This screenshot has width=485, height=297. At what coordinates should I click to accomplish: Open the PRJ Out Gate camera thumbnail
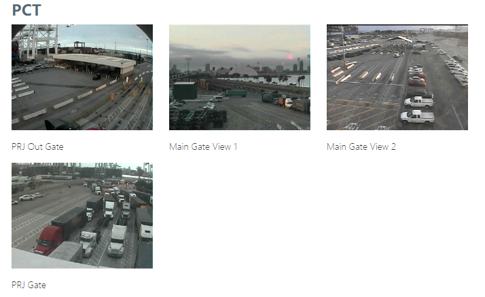(82, 77)
